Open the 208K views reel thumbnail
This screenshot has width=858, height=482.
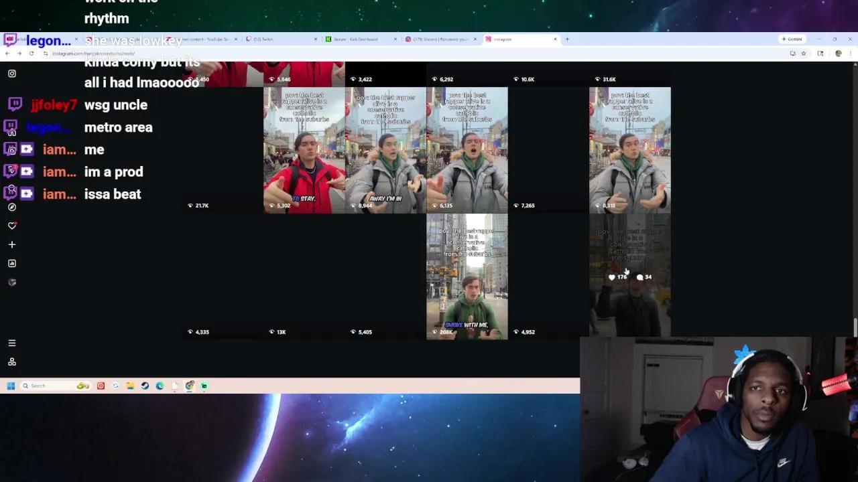tap(467, 276)
